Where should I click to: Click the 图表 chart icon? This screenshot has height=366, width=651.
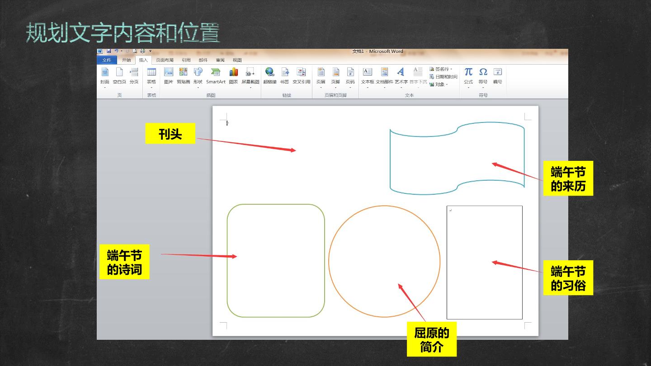pos(233,75)
